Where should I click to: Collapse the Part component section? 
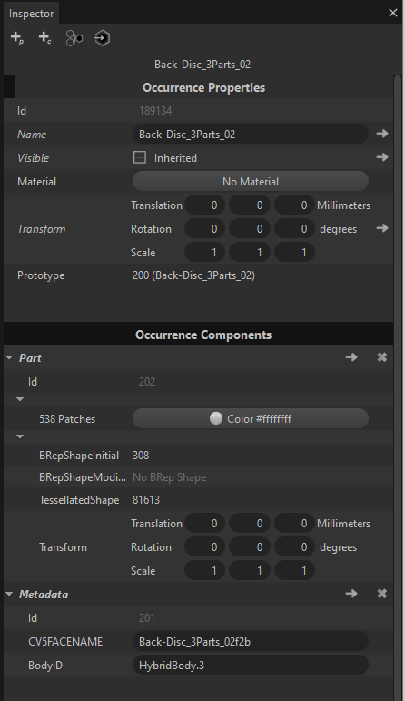[9, 357]
